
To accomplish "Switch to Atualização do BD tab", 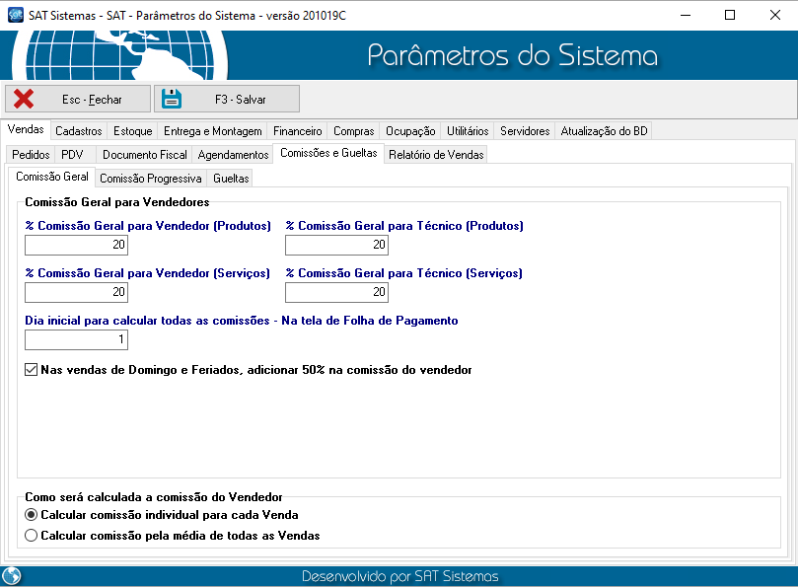I will pos(604,131).
